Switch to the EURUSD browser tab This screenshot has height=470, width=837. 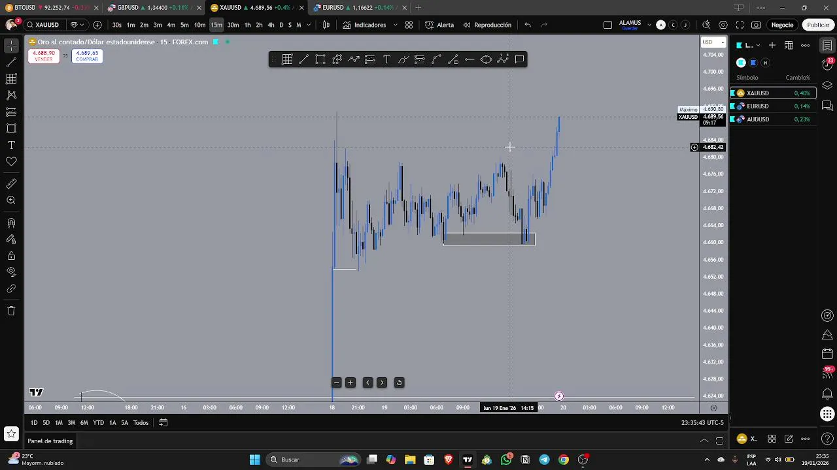[x=359, y=8]
